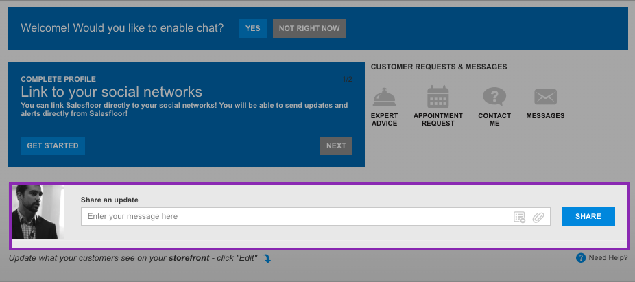Click the paperclip attachment icon

point(538,217)
